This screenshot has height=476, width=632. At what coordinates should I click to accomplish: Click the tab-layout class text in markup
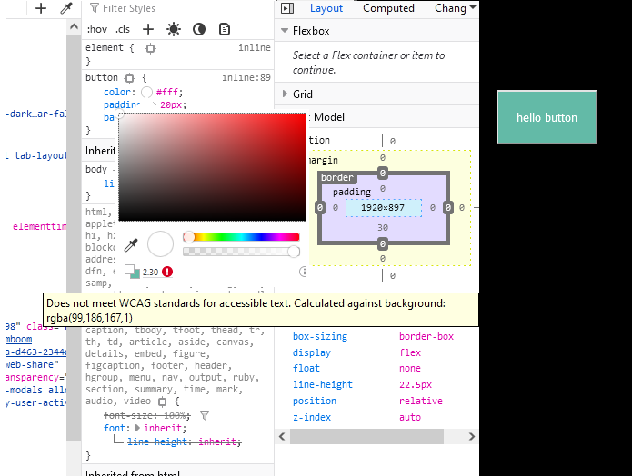coord(40,155)
